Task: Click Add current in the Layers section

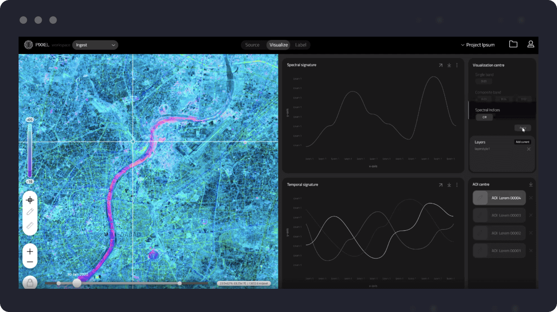Action: (523, 142)
